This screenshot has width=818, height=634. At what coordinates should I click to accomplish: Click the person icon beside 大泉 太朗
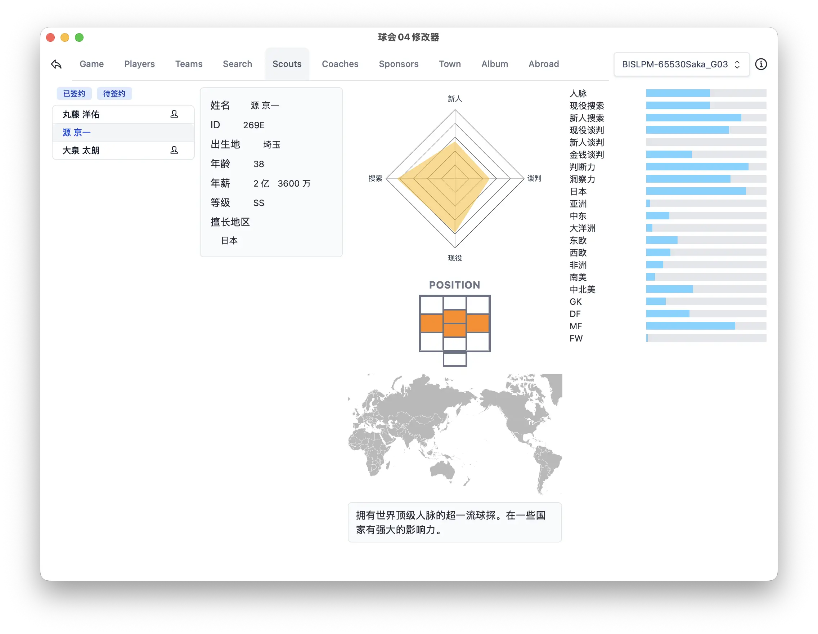174,150
